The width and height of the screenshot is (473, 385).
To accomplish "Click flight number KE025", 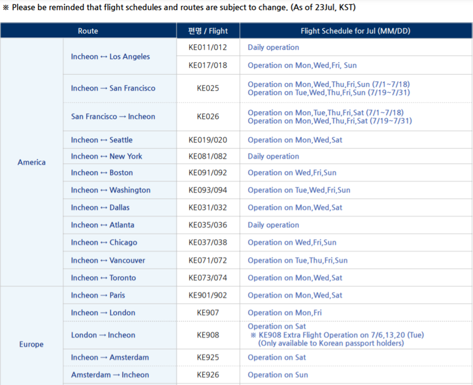I will (208, 88).
